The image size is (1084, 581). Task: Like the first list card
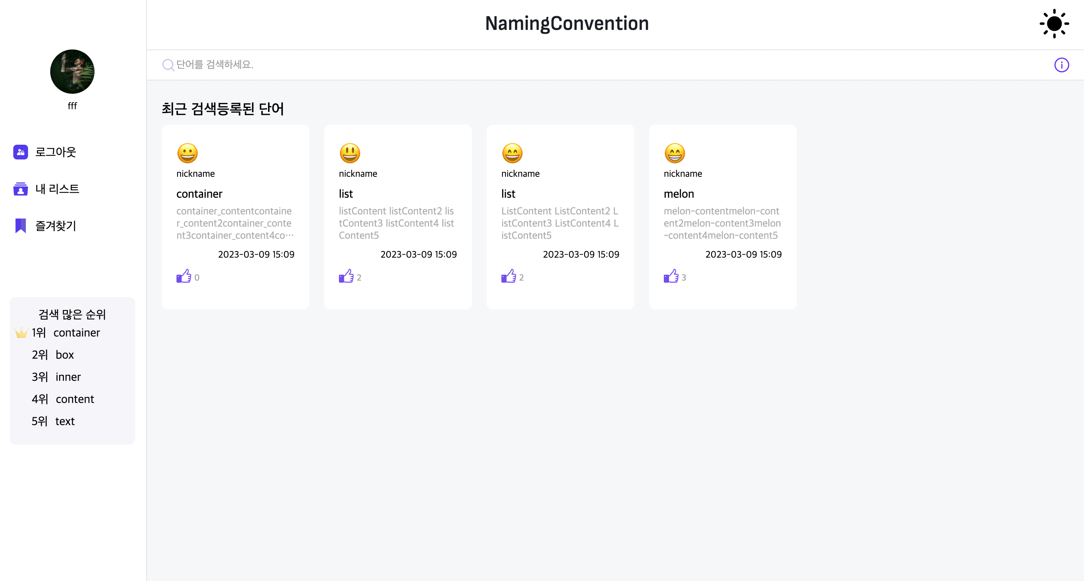point(347,276)
